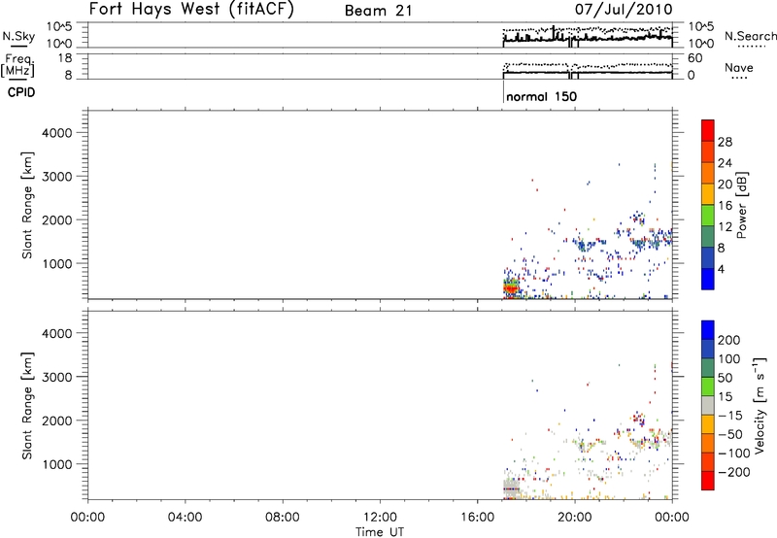Click the green 12-16 dB Power colorbar segment
Screen dimensions: 777x538
coord(708,216)
